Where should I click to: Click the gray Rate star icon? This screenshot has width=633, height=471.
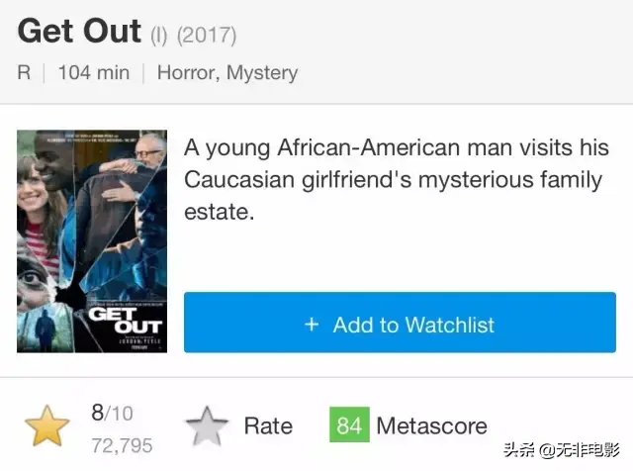click(x=207, y=426)
